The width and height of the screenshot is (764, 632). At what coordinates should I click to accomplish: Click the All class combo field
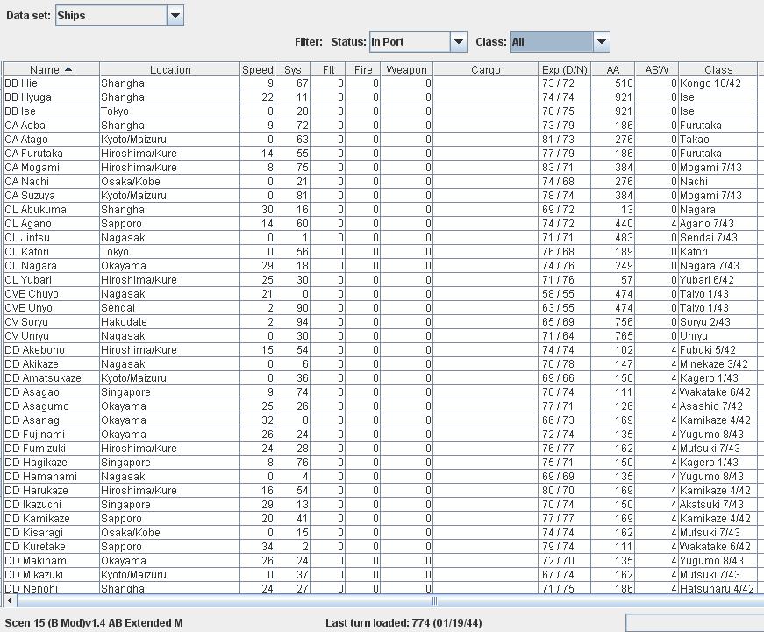point(552,42)
